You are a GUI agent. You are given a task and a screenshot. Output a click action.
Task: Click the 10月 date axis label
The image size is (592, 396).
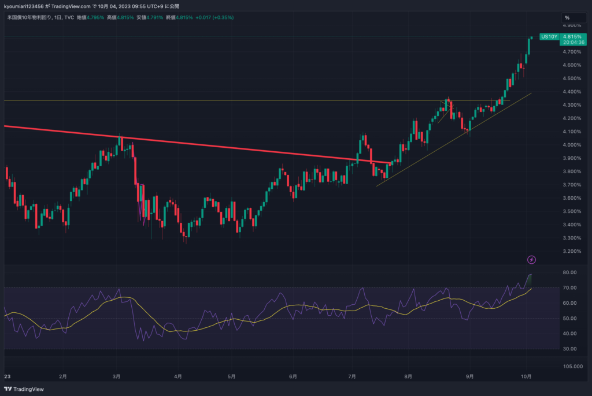click(x=526, y=376)
